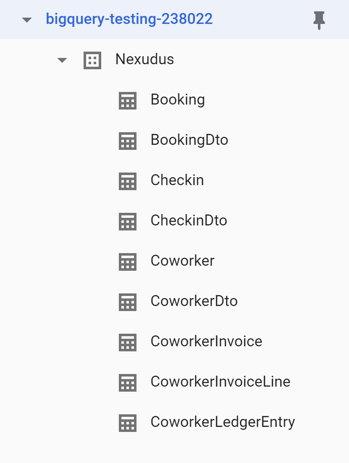Image resolution: width=349 pixels, height=463 pixels.
Task: Click the pin icon next to bigquery-testing-238022
Action: tap(319, 21)
